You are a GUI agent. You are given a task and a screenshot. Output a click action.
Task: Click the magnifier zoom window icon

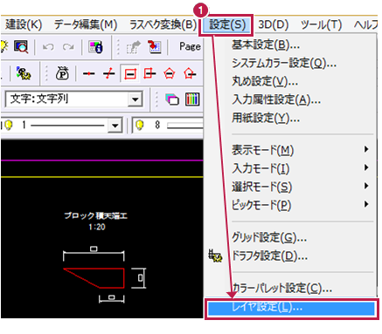(x=21, y=47)
